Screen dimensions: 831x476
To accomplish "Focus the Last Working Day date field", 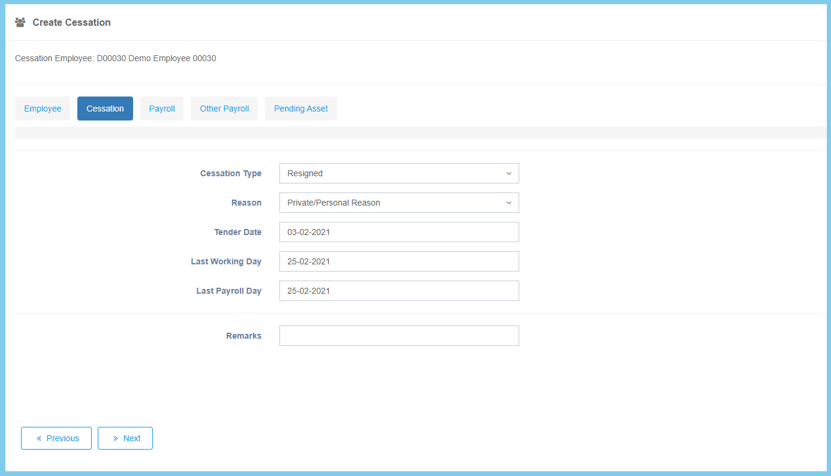I will click(399, 261).
